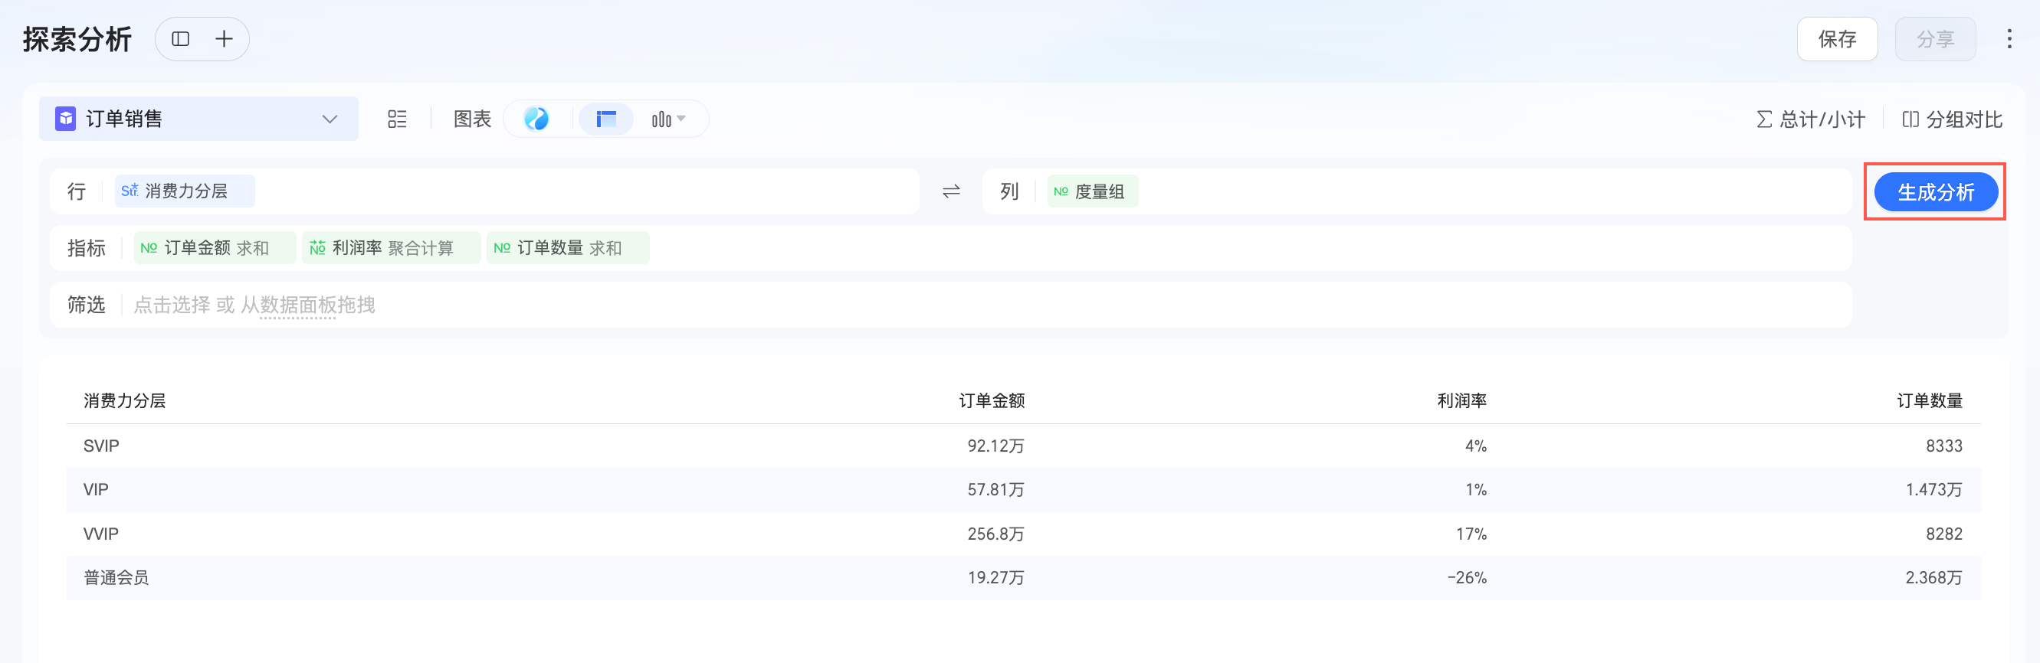Click the 指标 metrics shelf label

tap(87, 247)
